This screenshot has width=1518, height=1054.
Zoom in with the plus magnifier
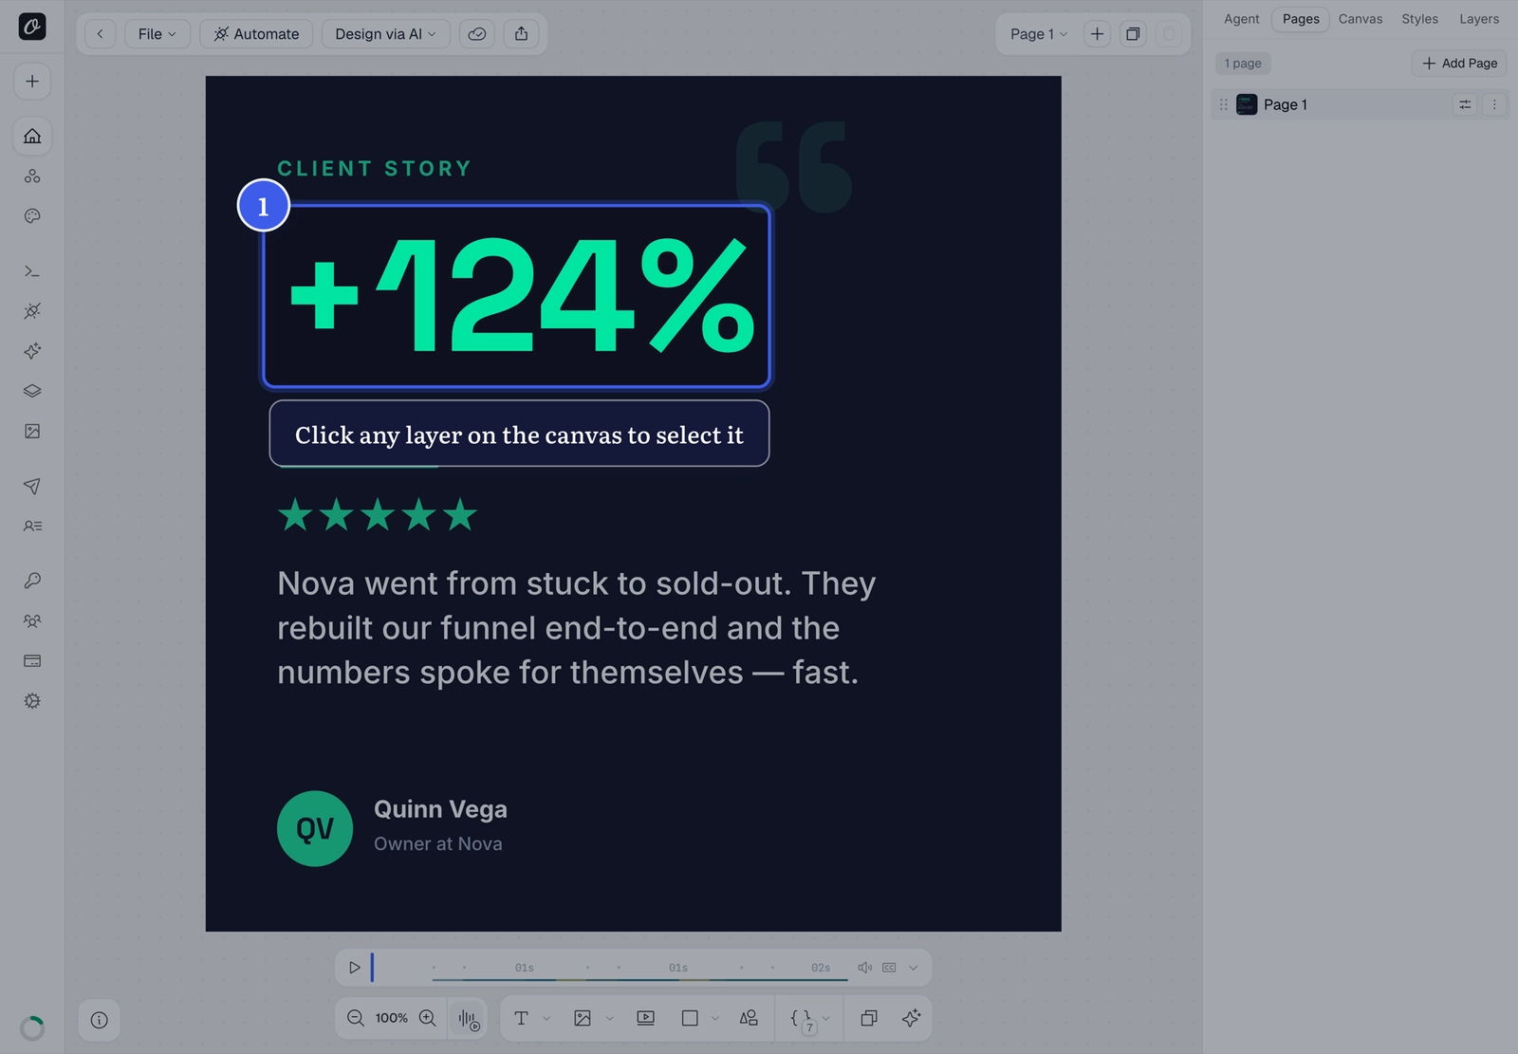[x=428, y=1018]
